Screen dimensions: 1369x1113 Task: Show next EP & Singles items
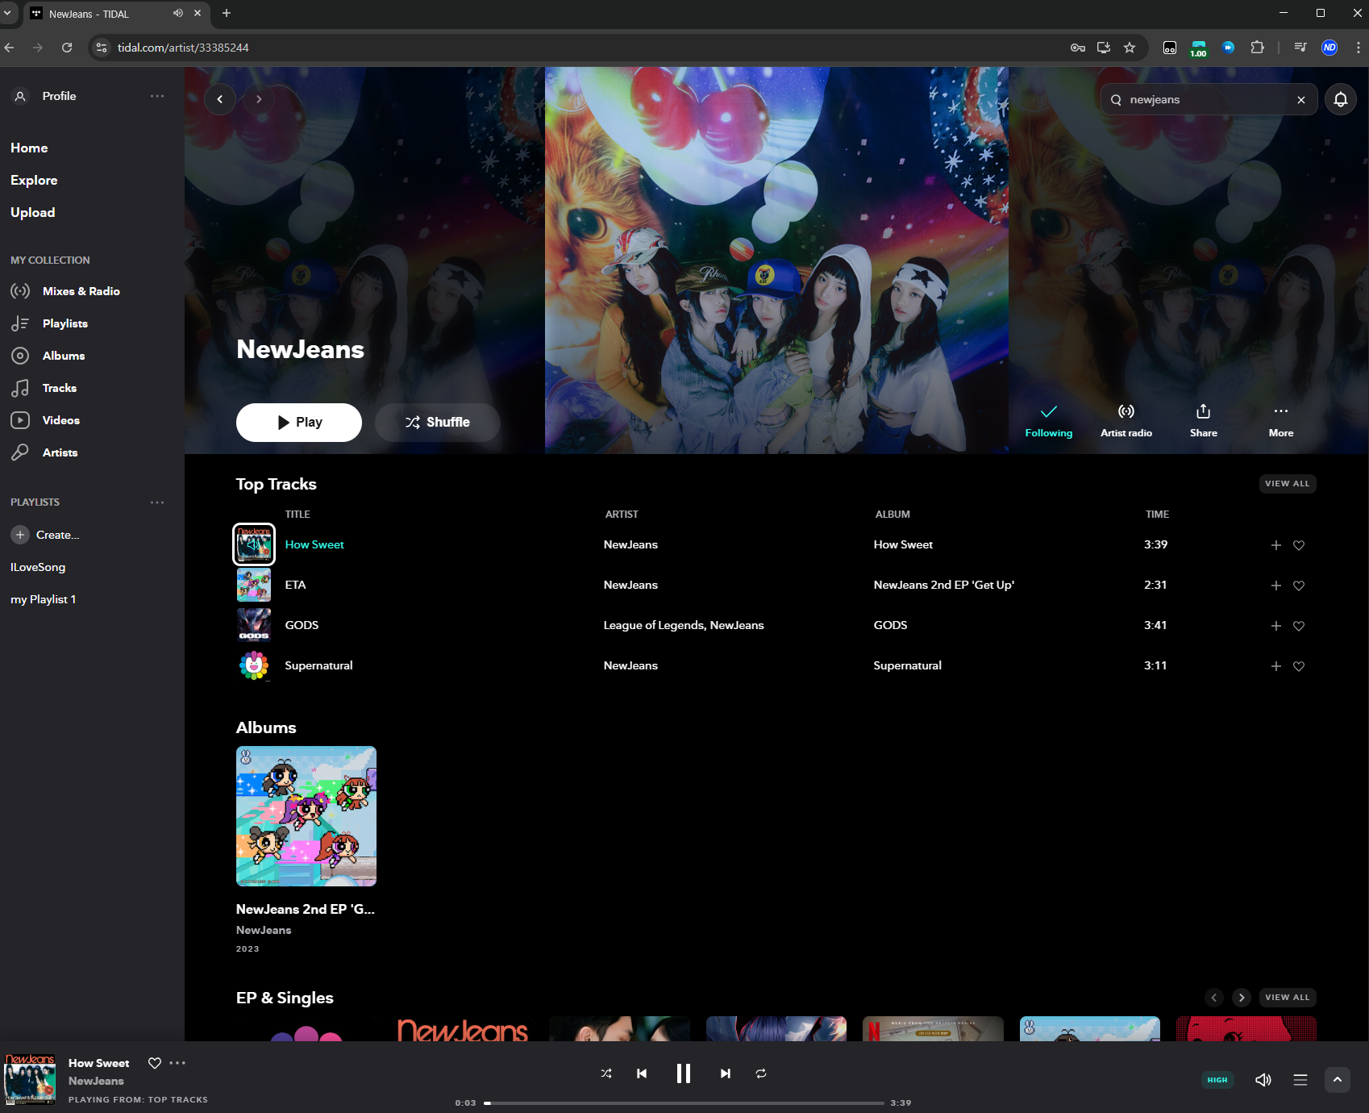1242,998
